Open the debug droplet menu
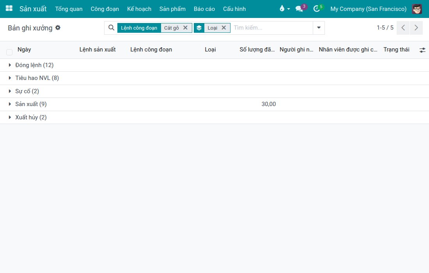The width and height of the screenshot is (429, 273). point(284,9)
